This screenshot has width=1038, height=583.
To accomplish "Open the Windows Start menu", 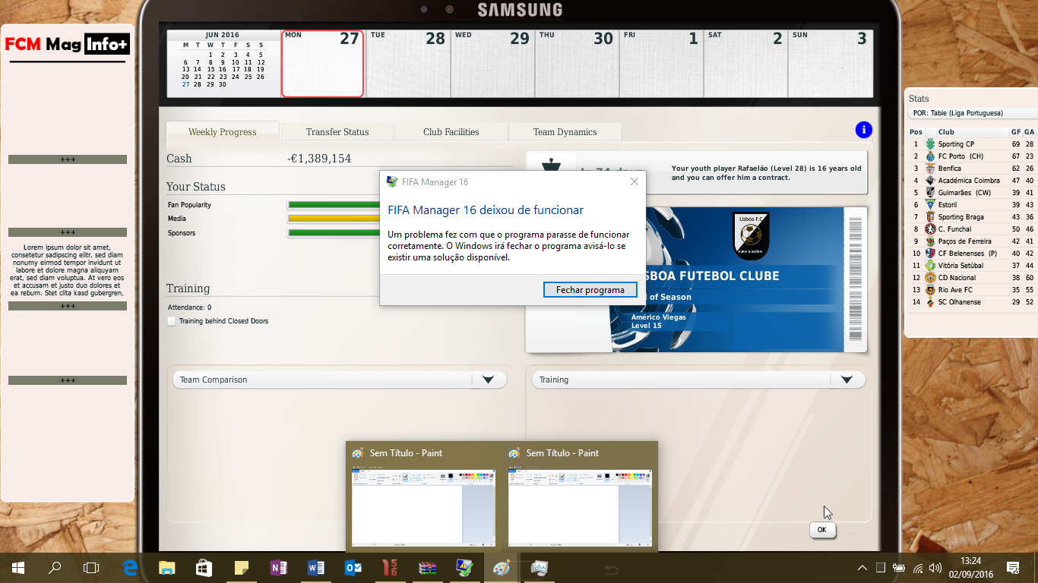I will point(18,567).
